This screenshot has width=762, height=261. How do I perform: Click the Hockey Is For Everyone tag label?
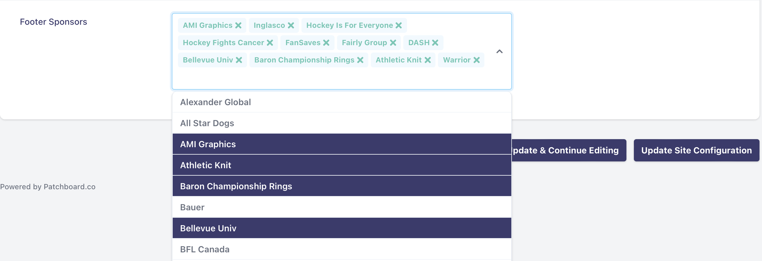349,25
